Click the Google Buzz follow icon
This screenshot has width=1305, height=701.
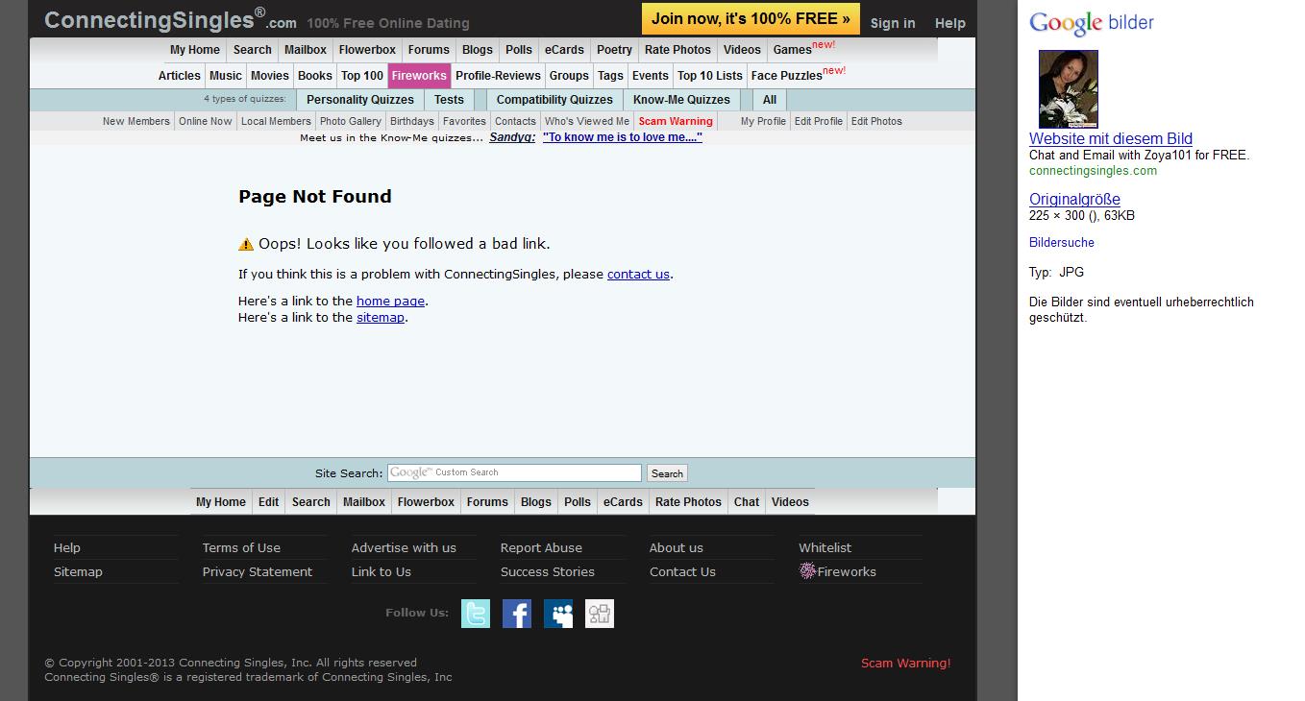point(600,614)
